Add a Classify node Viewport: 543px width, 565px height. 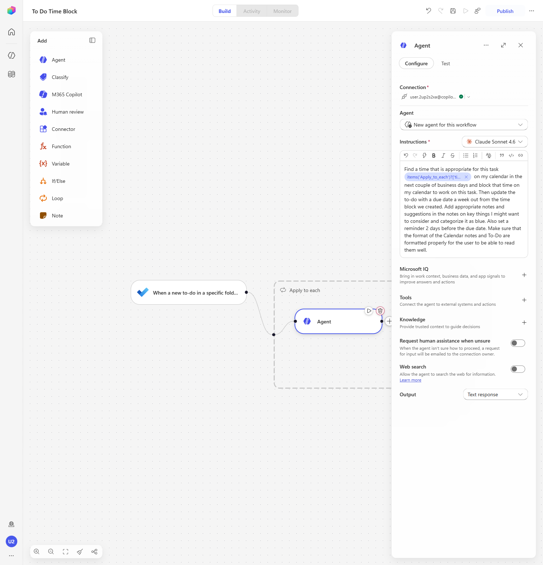pyautogui.click(x=66, y=77)
